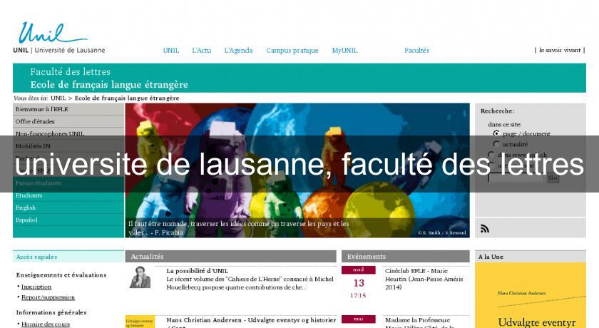Click the 'avril 13' event date badge
This screenshot has width=599, height=328.
[x=358, y=282]
